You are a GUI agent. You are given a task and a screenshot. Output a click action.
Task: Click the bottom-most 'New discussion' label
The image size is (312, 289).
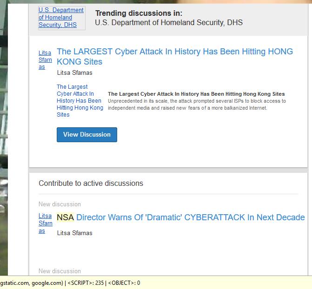(60, 271)
